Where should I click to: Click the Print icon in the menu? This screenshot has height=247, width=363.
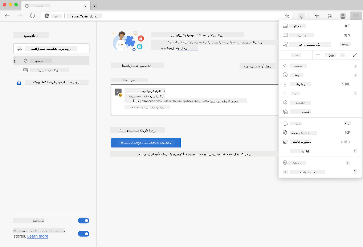pos(285,123)
